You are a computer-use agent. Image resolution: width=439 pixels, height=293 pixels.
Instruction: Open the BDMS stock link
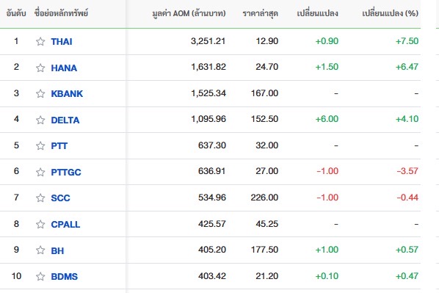(65, 276)
